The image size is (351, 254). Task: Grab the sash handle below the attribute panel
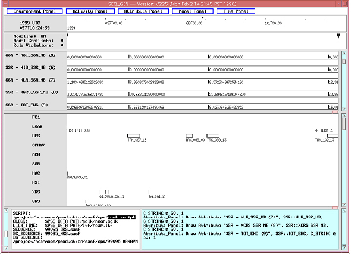[x=335, y=112]
